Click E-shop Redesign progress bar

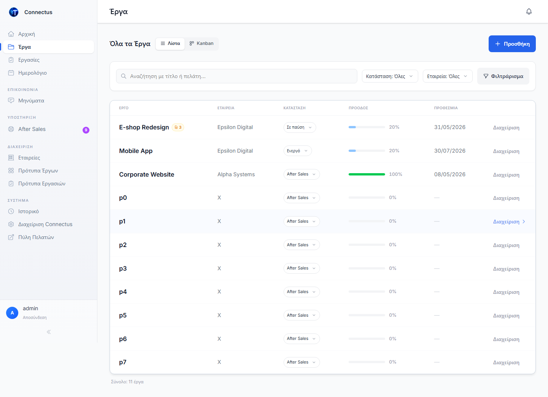[x=367, y=127]
